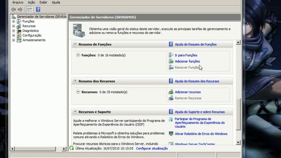
Task: Click the 'Resumo de Funções' section heading
Action: [95, 44]
